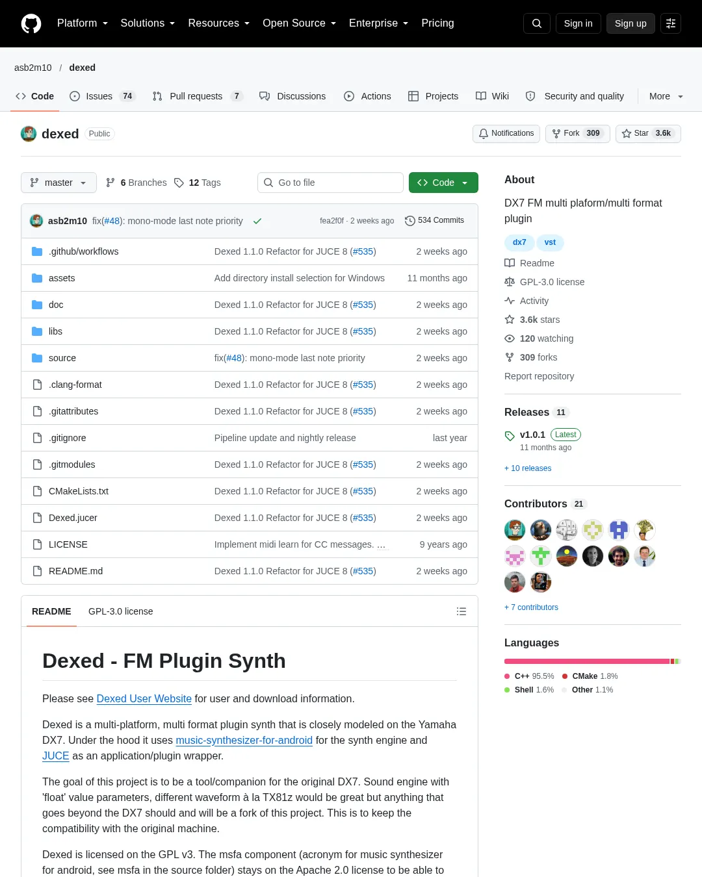Open the + 10 releases link
702x877 pixels.
528,468
